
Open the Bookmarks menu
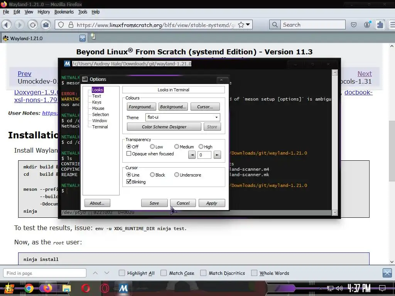(x=64, y=12)
